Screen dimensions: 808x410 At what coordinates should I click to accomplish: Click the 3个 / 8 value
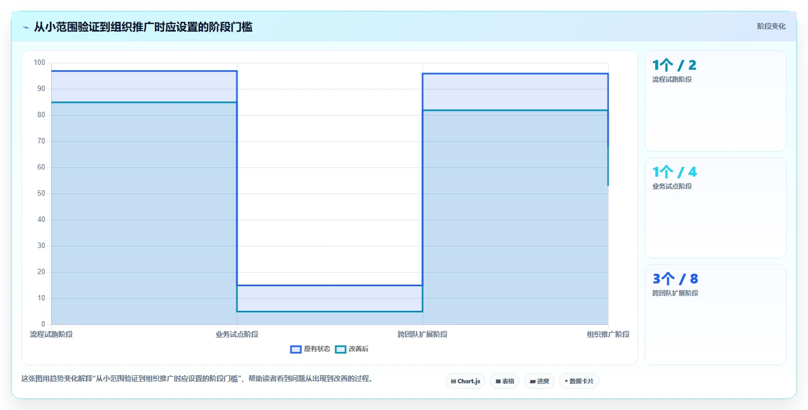675,279
